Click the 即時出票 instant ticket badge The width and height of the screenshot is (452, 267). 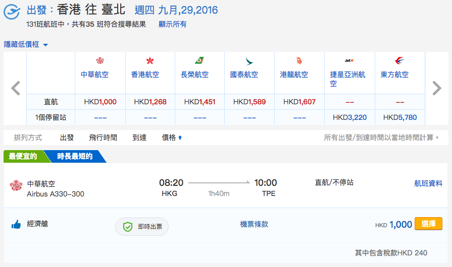(142, 227)
